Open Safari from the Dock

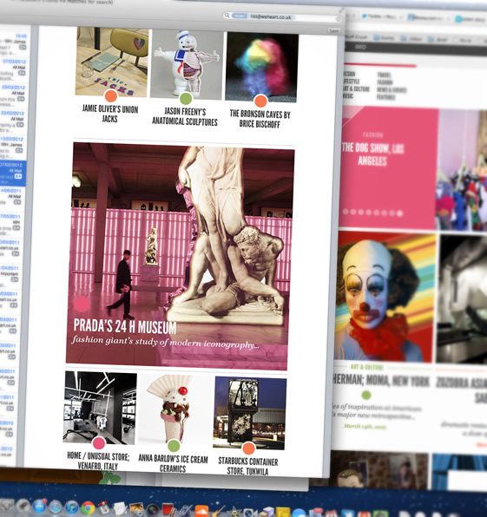point(55,507)
